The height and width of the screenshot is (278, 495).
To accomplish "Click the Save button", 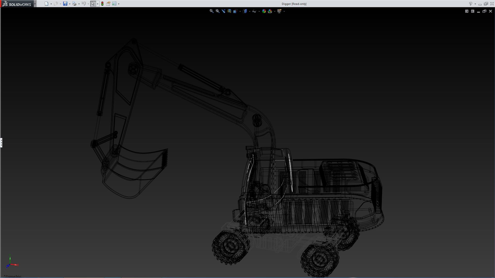I will tap(65, 4).
